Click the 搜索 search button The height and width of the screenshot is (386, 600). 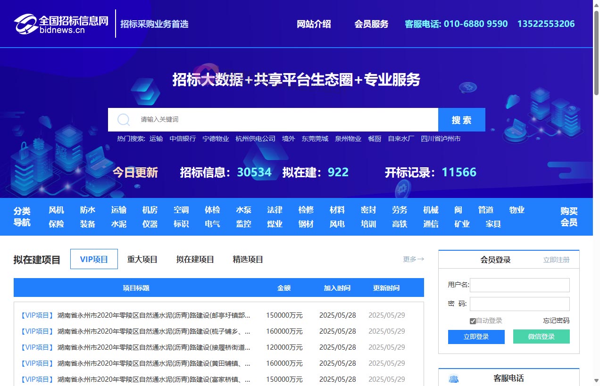[461, 120]
